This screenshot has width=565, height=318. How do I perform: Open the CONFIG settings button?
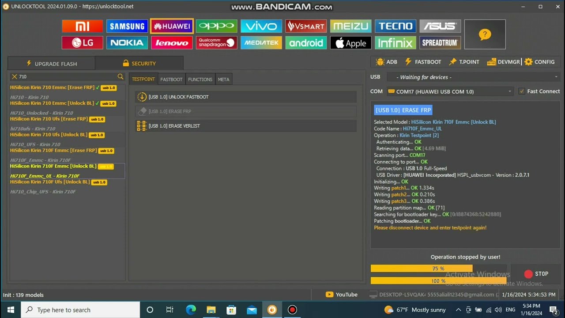[x=539, y=62]
